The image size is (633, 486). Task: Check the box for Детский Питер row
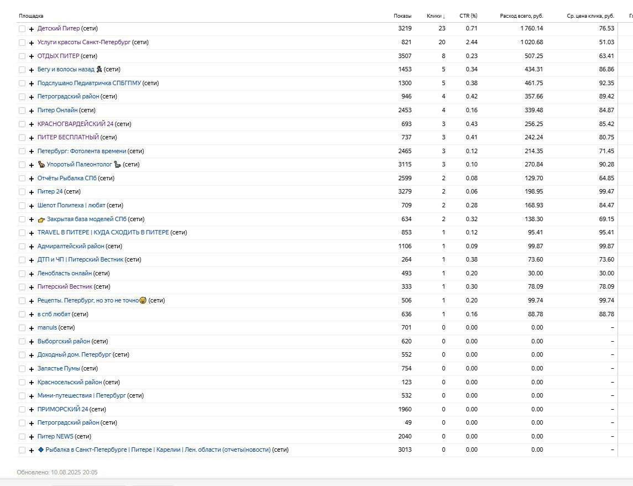click(22, 29)
